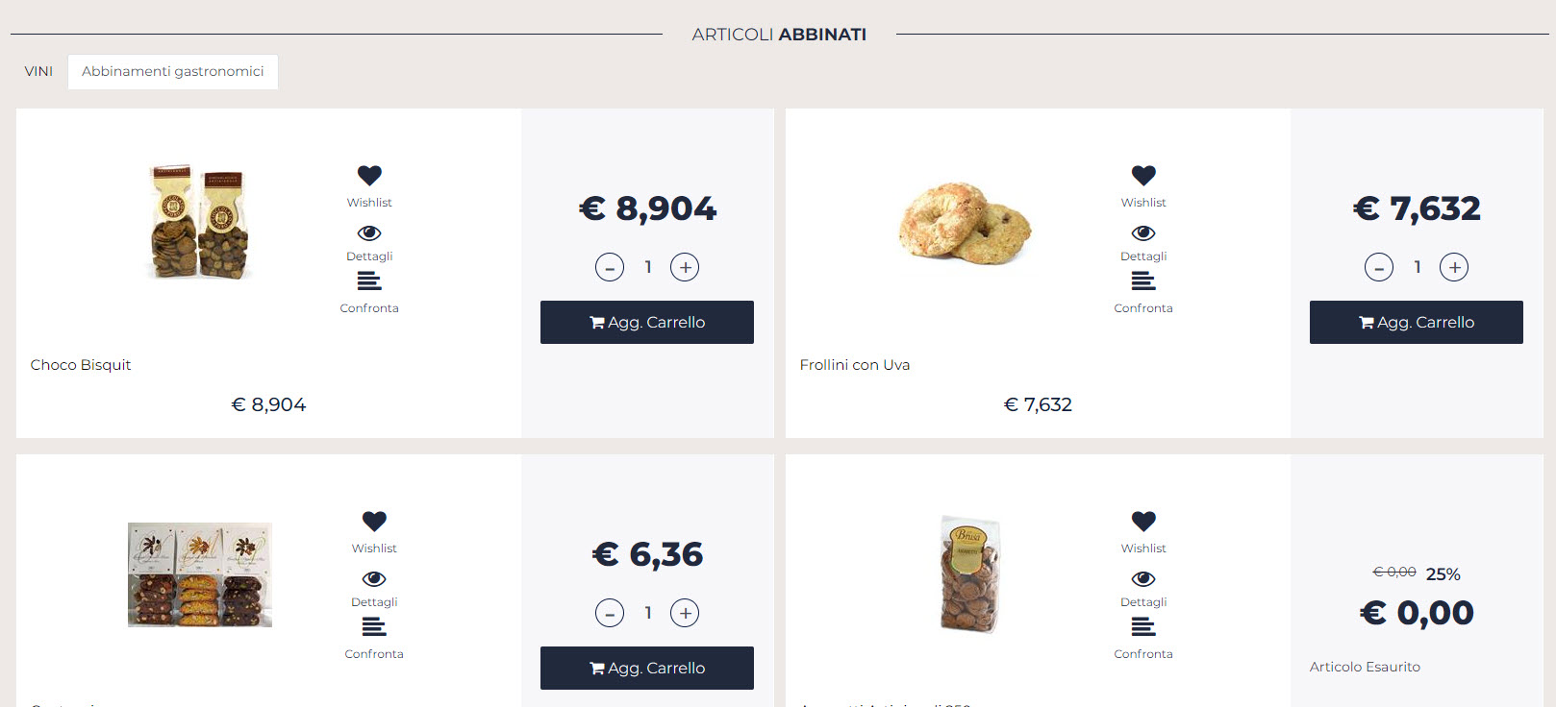Decrease Choco Bisquit quantity with minus button

(610, 267)
